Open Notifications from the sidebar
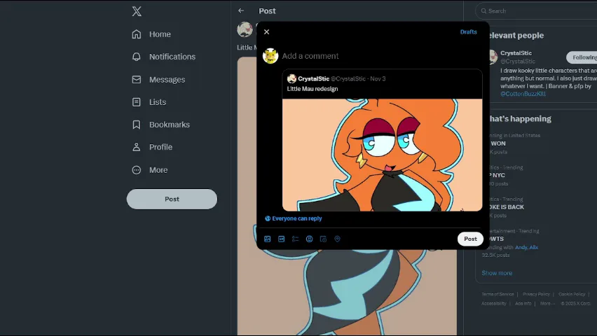Image resolution: width=597 pixels, height=336 pixels. coord(163,57)
